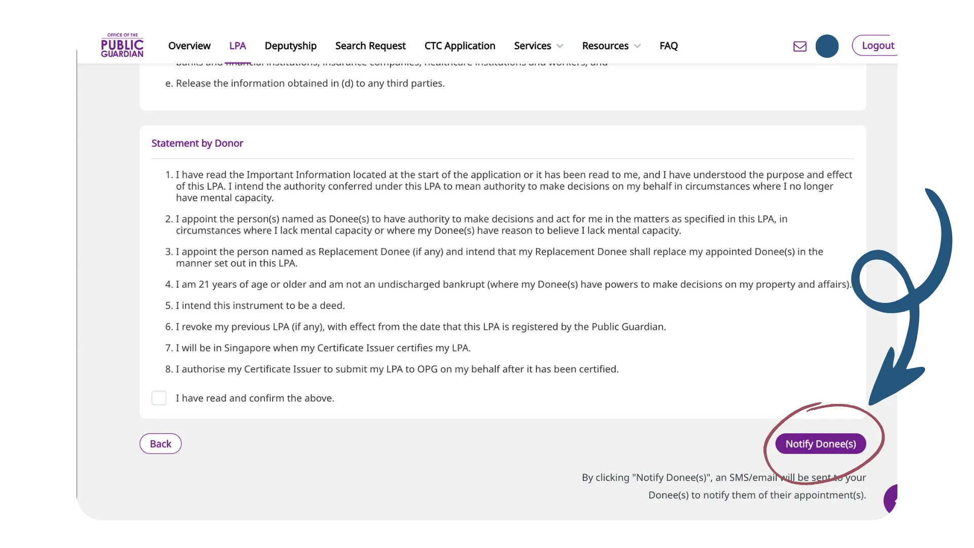Click the LPA navigation tab
This screenshot has height=548, width=974.
tap(237, 45)
